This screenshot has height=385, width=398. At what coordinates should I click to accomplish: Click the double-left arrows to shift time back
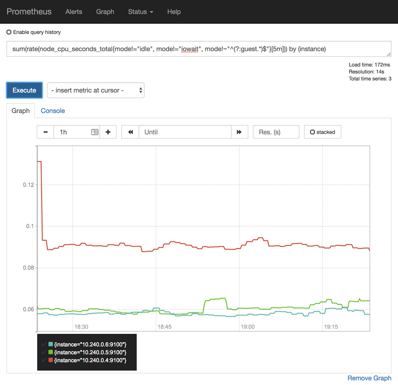[x=130, y=132]
